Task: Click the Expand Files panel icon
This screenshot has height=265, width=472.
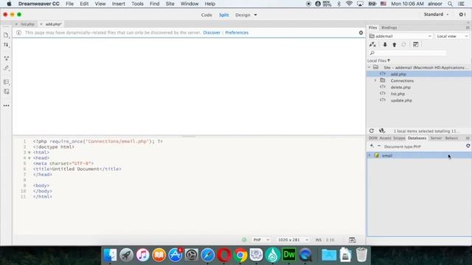Action: pyautogui.click(x=416, y=44)
